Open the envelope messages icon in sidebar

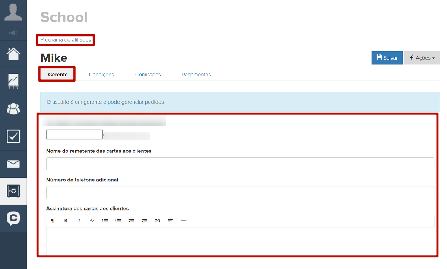(x=13, y=164)
